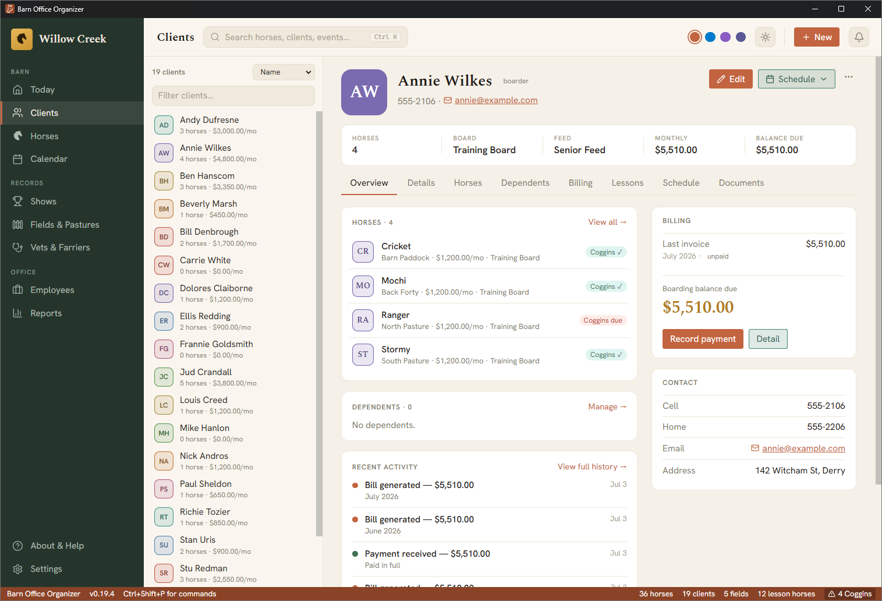Select the purple accent color swatch
Viewport: 882px width, 601px height.
coord(725,37)
